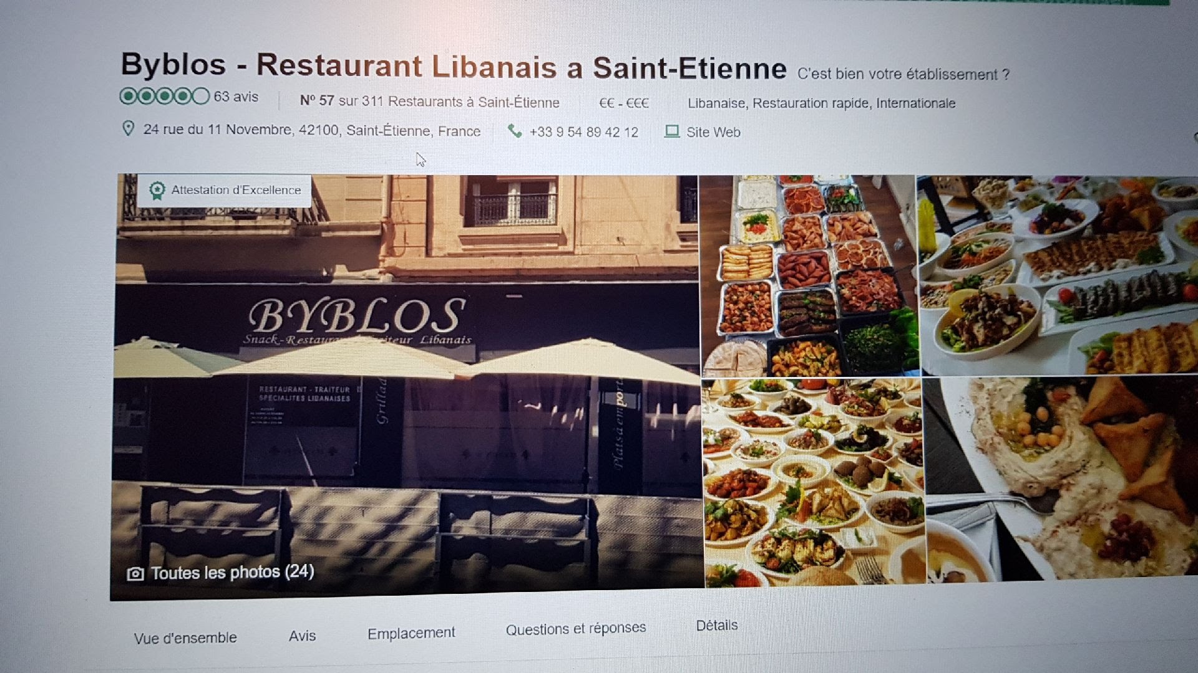The height and width of the screenshot is (673, 1198).
Task: Switch to the Vue d'ensemble tab
Action: pos(185,637)
